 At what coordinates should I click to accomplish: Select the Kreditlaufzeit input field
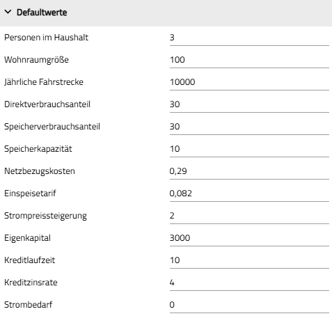coord(249,260)
